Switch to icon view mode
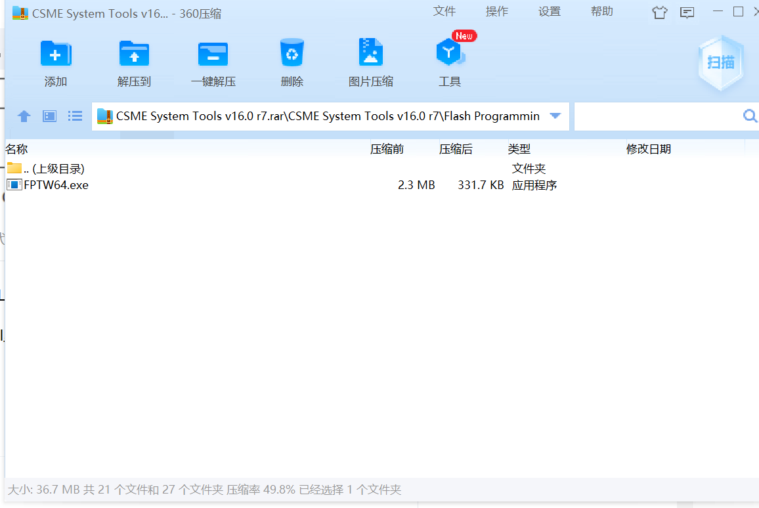Screen dimensions: 759x508 coord(49,116)
